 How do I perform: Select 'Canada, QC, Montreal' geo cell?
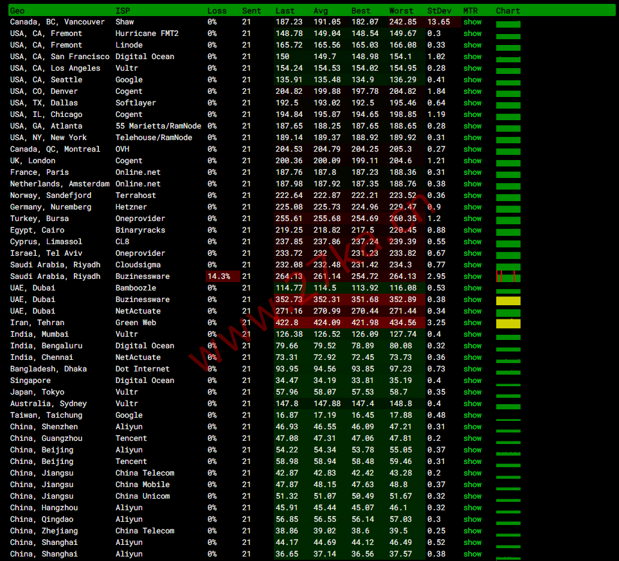[x=55, y=149]
